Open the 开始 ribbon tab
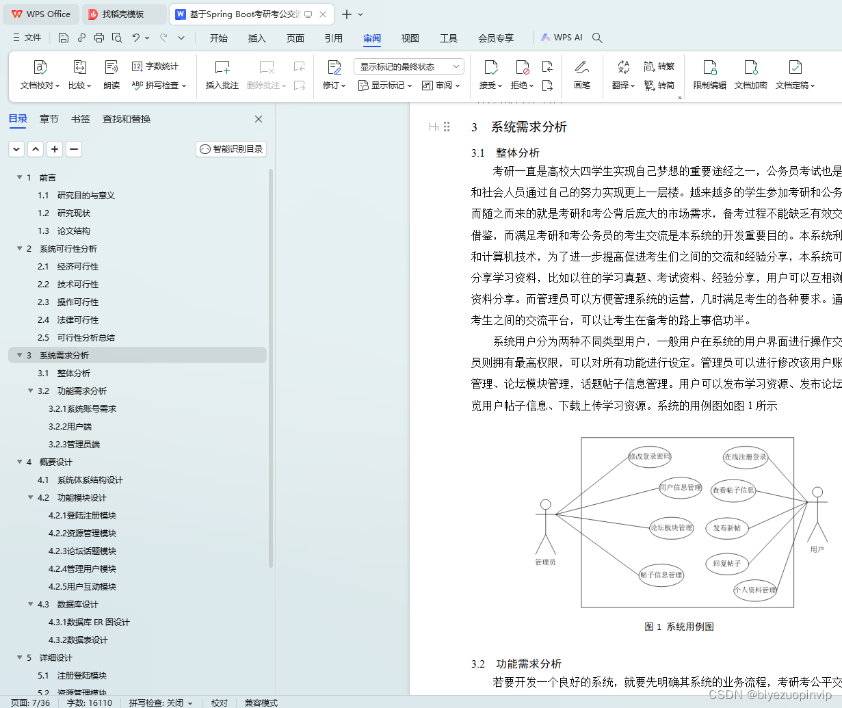 pyautogui.click(x=219, y=38)
